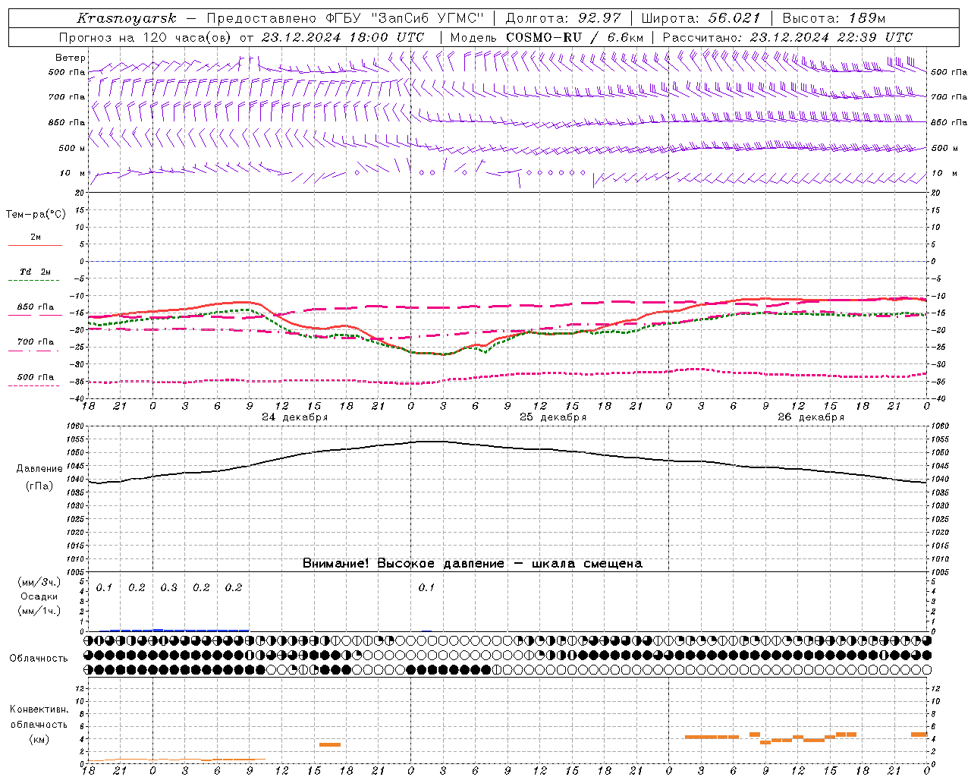Click the 26 декабря date label
The width and height of the screenshot is (971, 777).
[811, 417]
